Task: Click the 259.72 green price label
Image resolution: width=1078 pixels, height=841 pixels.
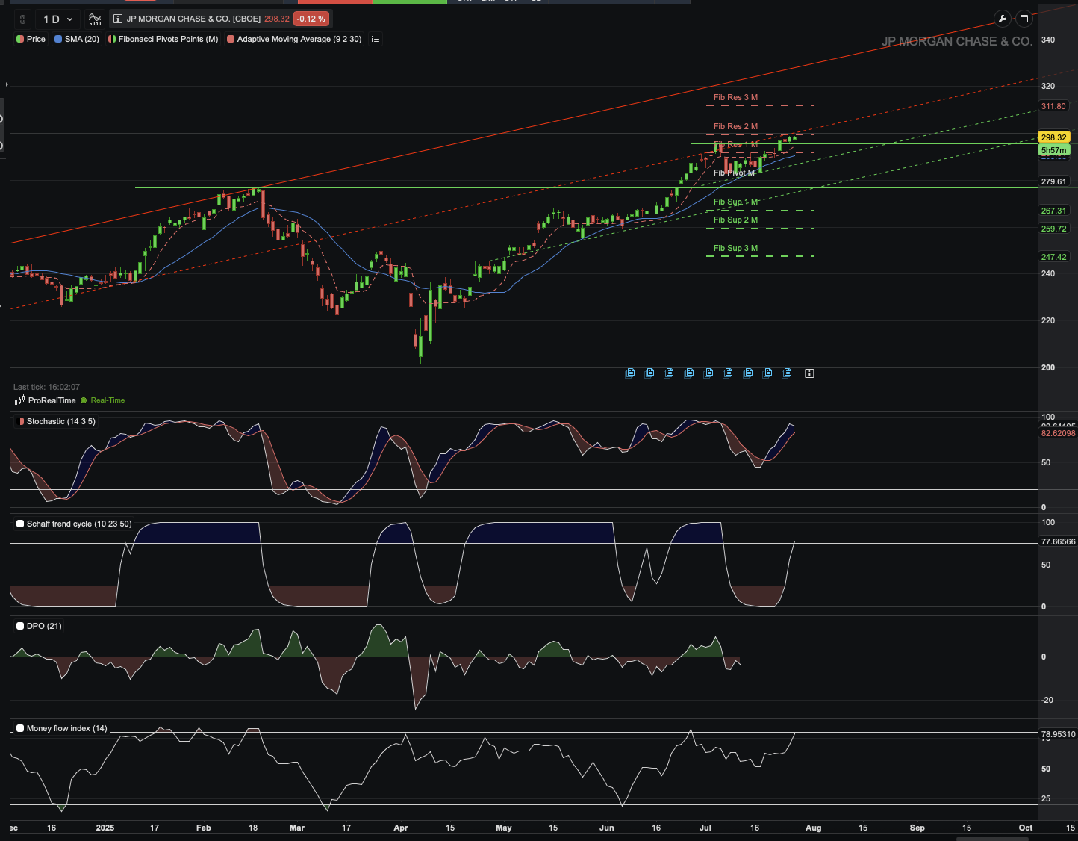Action: (1054, 229)
